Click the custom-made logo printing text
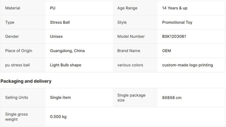Image resolution: width=226 pixels, height=127 pixels. [187, 65]
